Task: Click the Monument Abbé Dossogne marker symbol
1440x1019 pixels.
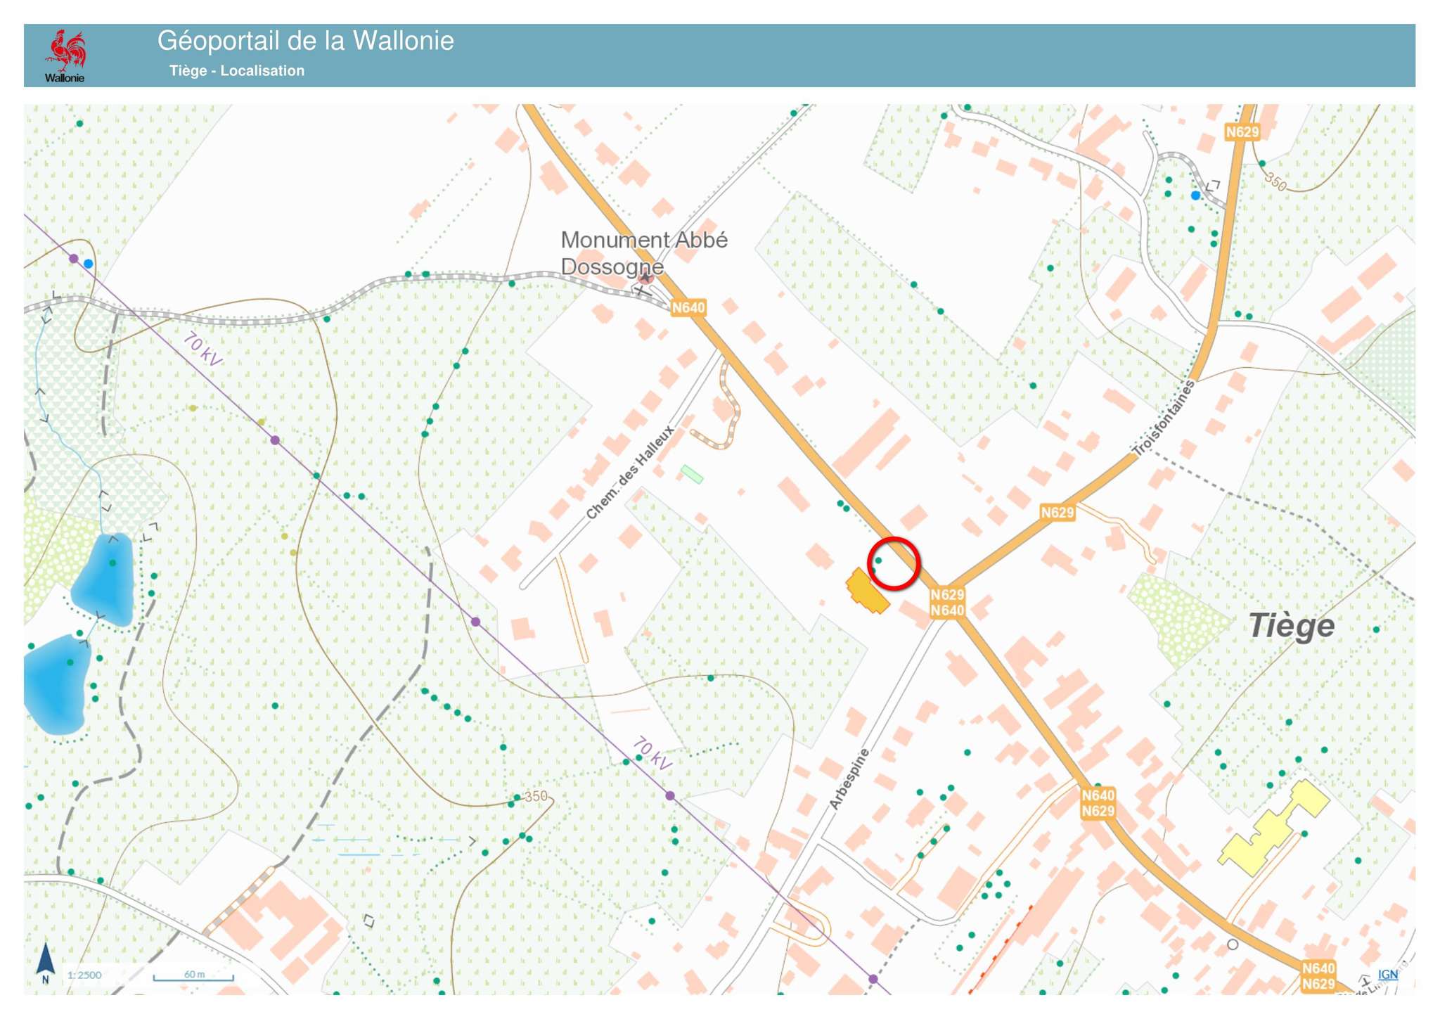Action: 645,278
